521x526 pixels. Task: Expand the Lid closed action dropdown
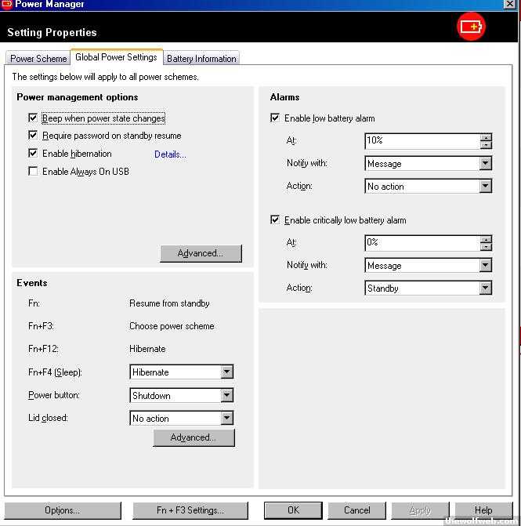226,419
